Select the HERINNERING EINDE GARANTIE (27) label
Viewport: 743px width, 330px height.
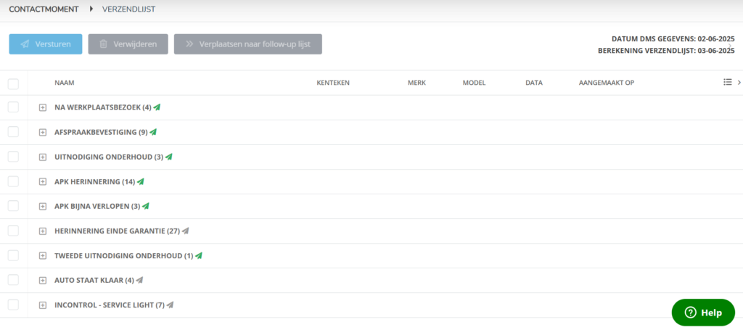pyautogui.click(x=118, y=231)
